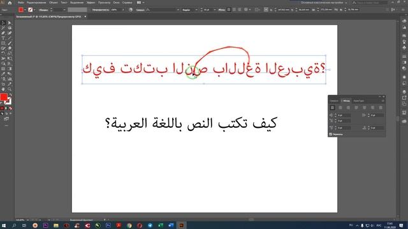Viewport: 408px width, 229px height.
Task: Click the red Fill swatch in the toolbar
Action: (x=4, y=97)
